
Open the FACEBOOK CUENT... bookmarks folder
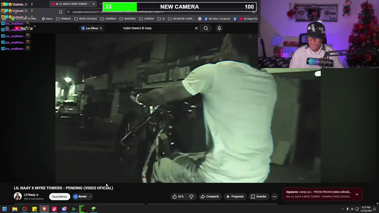(x=181, y=19)
